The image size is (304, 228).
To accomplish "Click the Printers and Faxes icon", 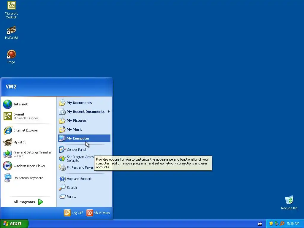I will point(62,167).
